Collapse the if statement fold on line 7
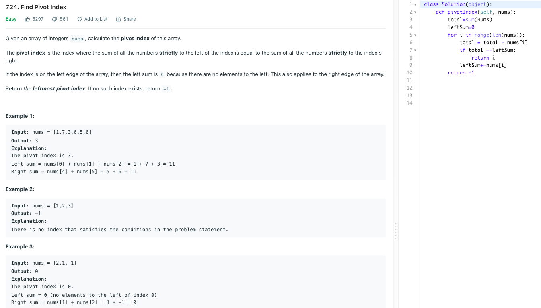541x308 pixels. coord(416,50)
